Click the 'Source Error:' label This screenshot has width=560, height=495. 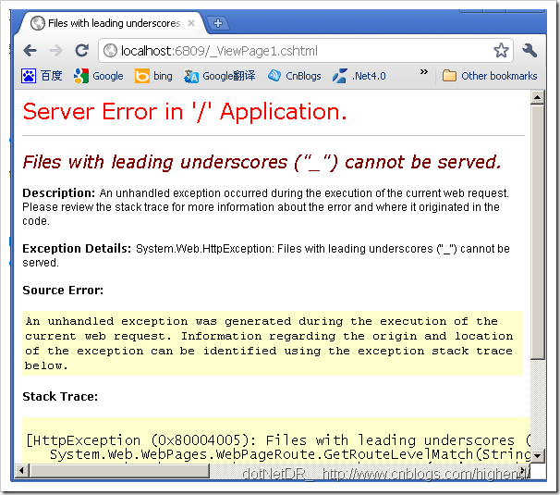click(63, 291)
